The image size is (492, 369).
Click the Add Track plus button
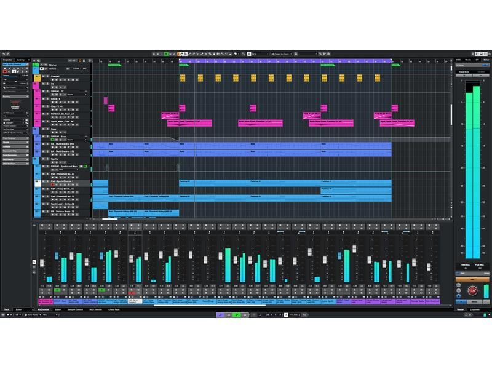click(x=34, y=60)
